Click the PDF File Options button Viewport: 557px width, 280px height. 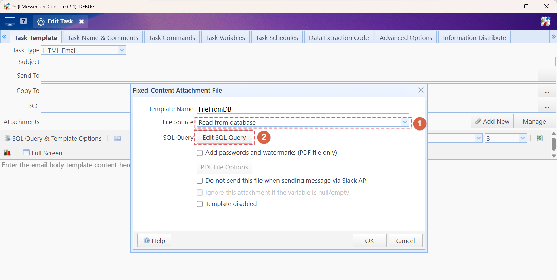pyautogui.click(x=224, y=167)
